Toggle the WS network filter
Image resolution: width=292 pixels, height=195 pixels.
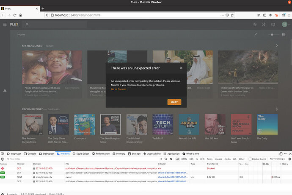tap(234, 159)
